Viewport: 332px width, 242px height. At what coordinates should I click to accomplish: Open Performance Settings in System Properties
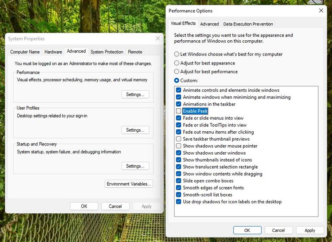pos(135,95)
